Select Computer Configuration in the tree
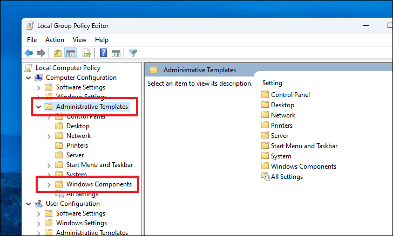Viewport: 393px width, 236px height. 81,78
